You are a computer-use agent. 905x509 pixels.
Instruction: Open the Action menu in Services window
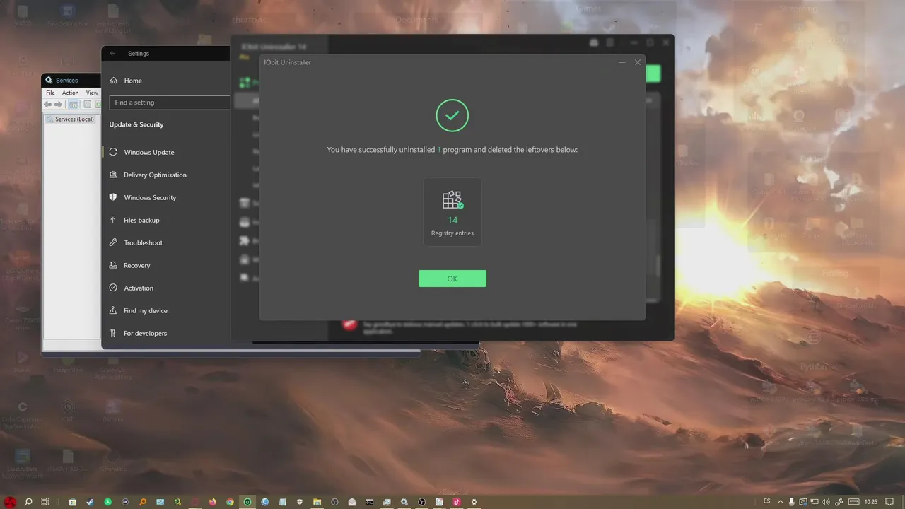[70, 93]
